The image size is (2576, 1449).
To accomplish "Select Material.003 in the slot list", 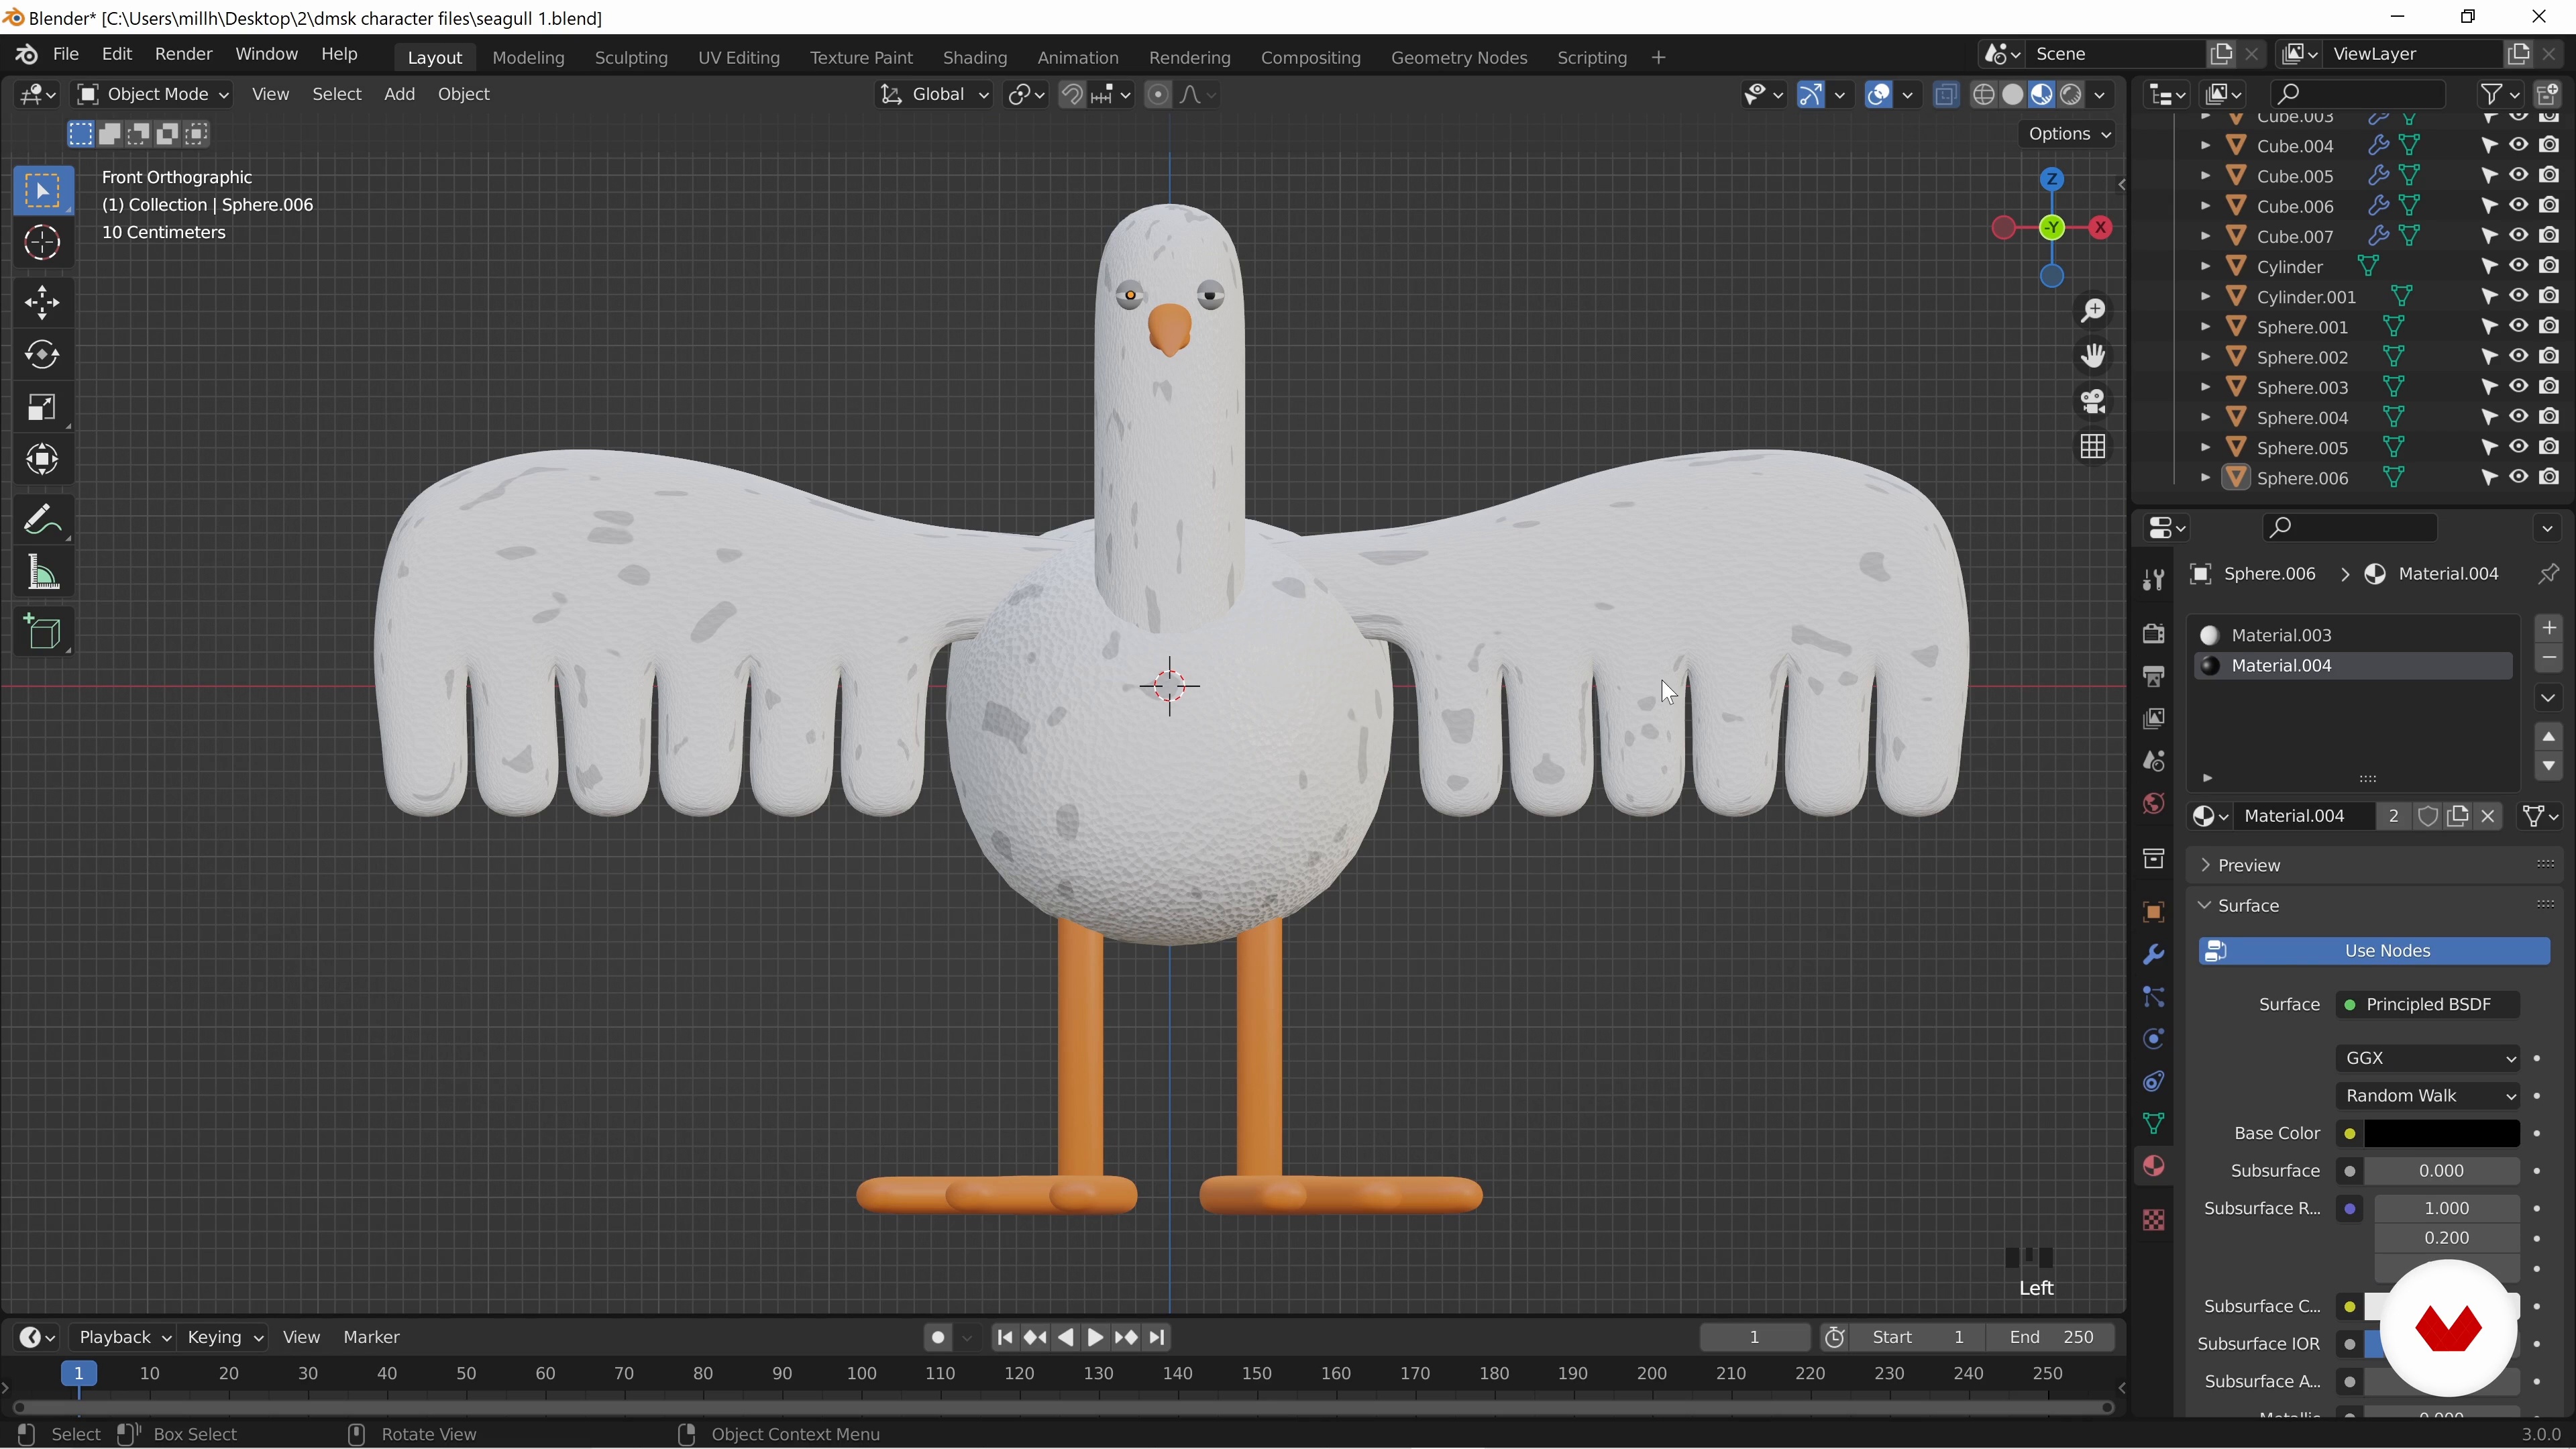I will [2281, 635].
